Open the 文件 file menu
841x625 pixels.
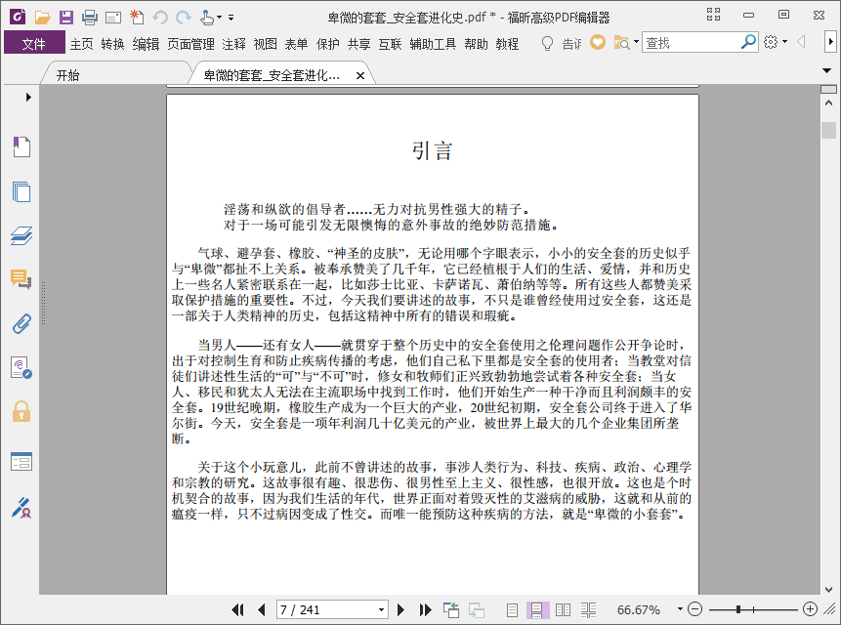click(34, 43)
